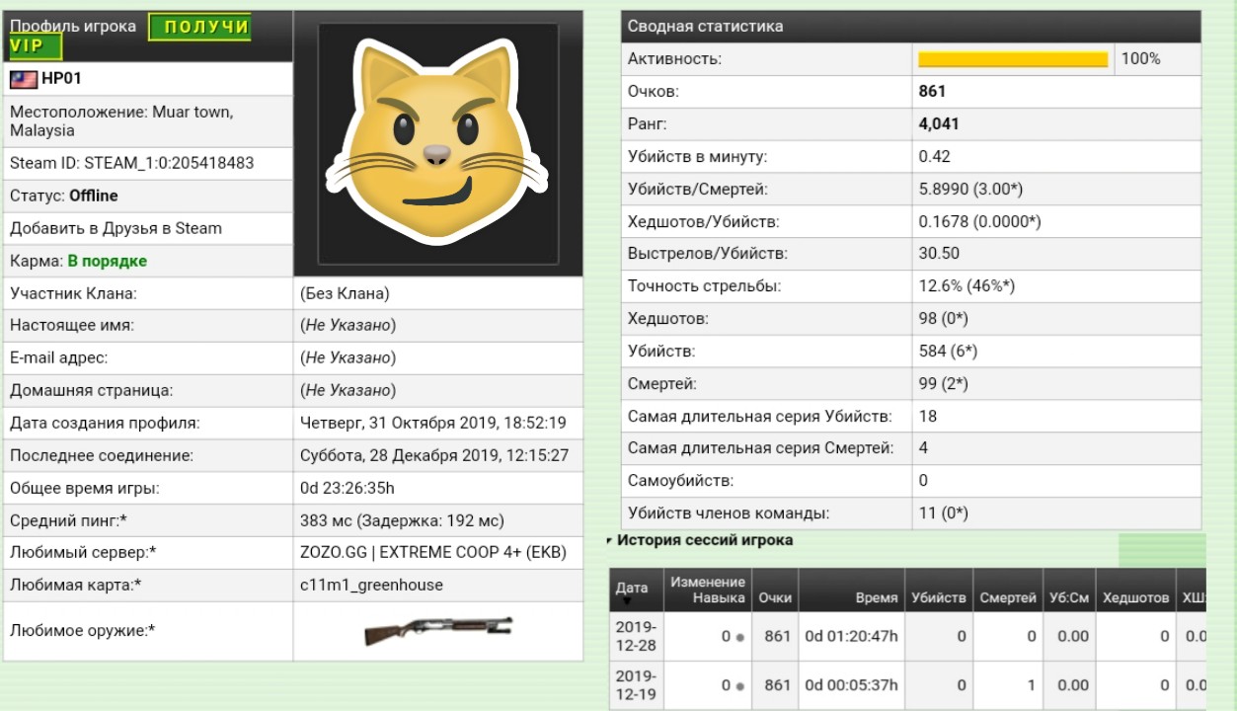
Task: Click the Убийств value 584 (6*)
Action: pyautogui.click(x=948, y=351)
